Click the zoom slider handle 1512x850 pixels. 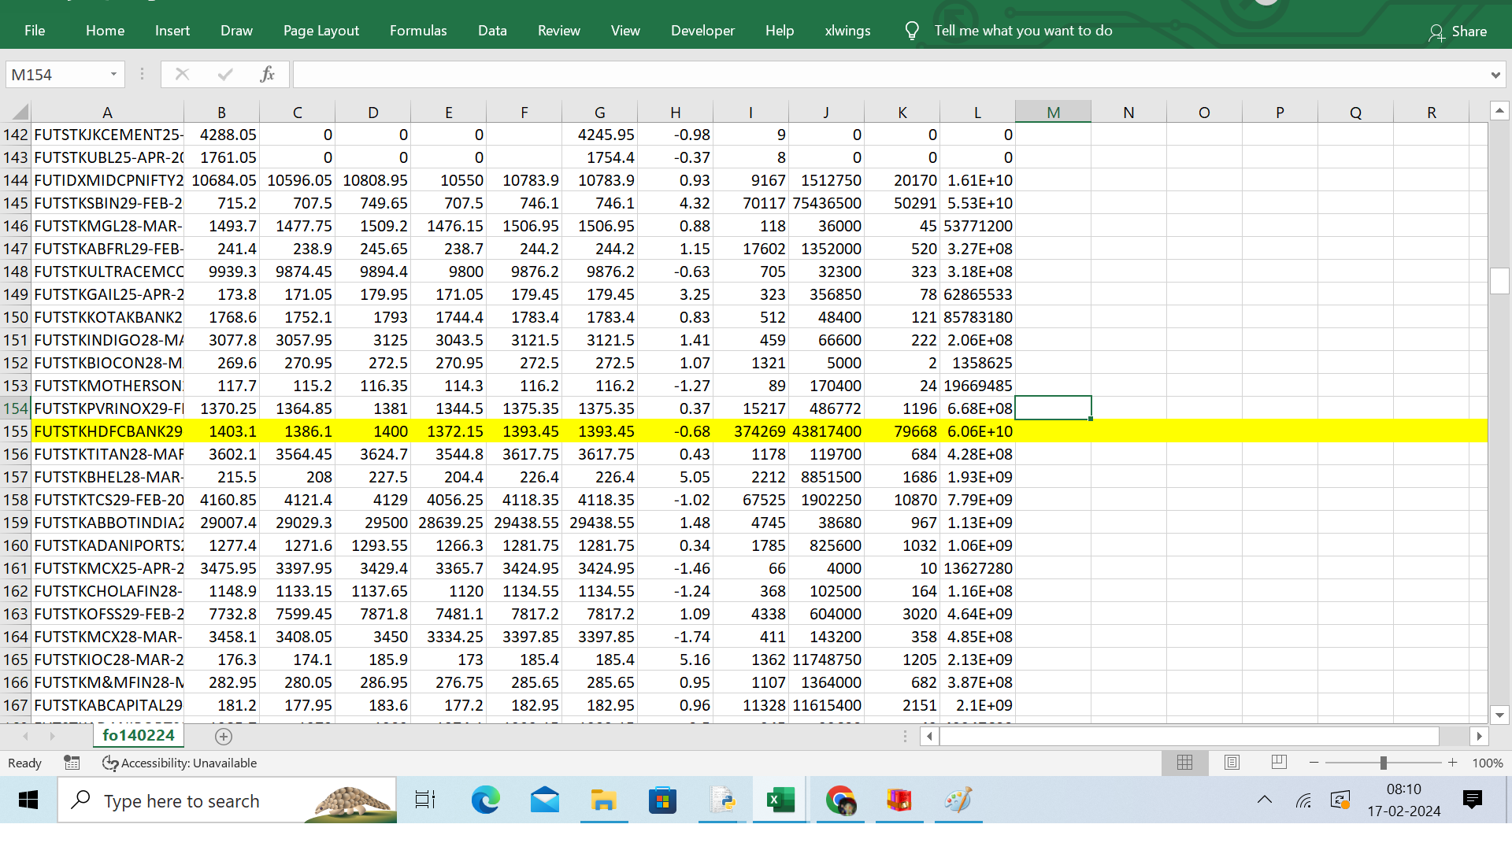point(1383,763)
